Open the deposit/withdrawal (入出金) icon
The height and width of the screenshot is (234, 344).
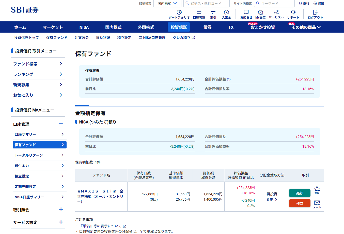point(226,12)
